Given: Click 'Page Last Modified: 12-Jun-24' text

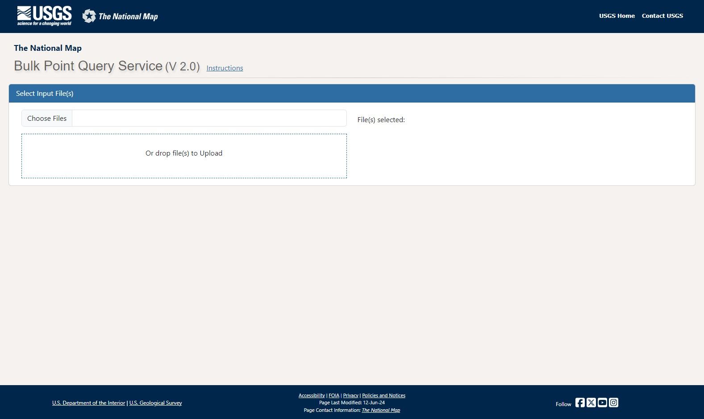Looking at the screenshot, I should click(x=352, y=403).
